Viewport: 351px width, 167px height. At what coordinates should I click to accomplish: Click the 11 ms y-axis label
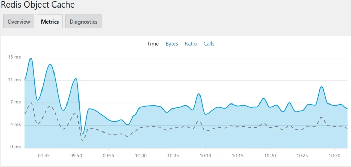point(15,80)
